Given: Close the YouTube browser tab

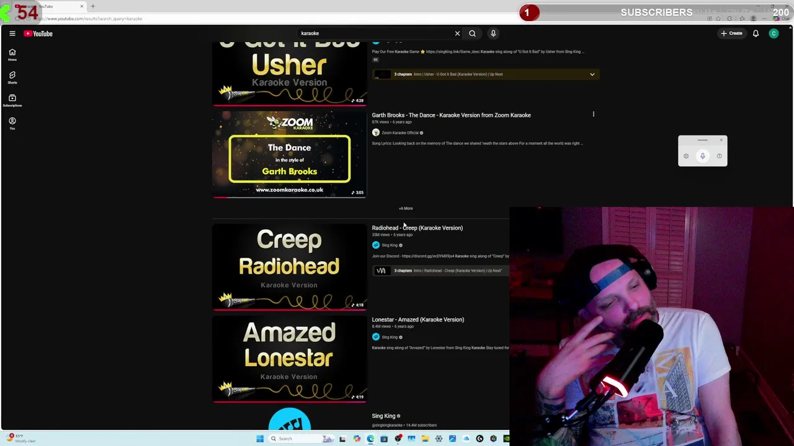Looking at the screenshot, I should [x=81, y=6].
